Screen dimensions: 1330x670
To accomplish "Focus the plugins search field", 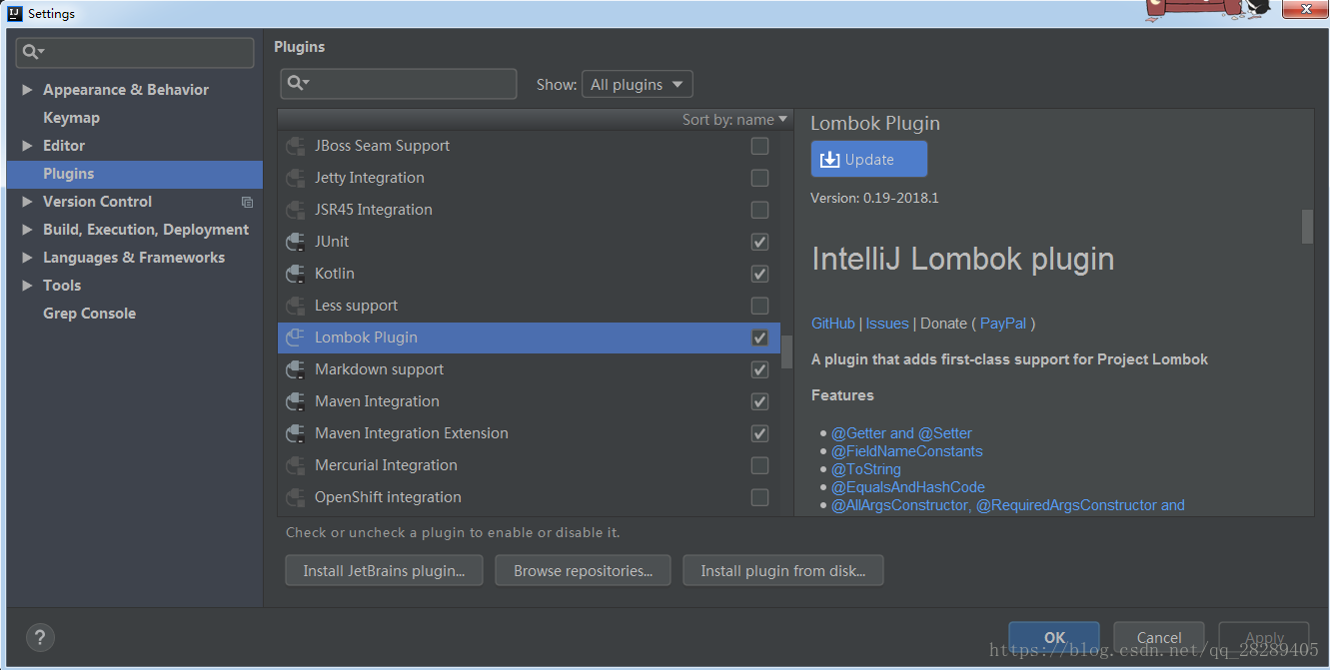I will pos(398,84).
